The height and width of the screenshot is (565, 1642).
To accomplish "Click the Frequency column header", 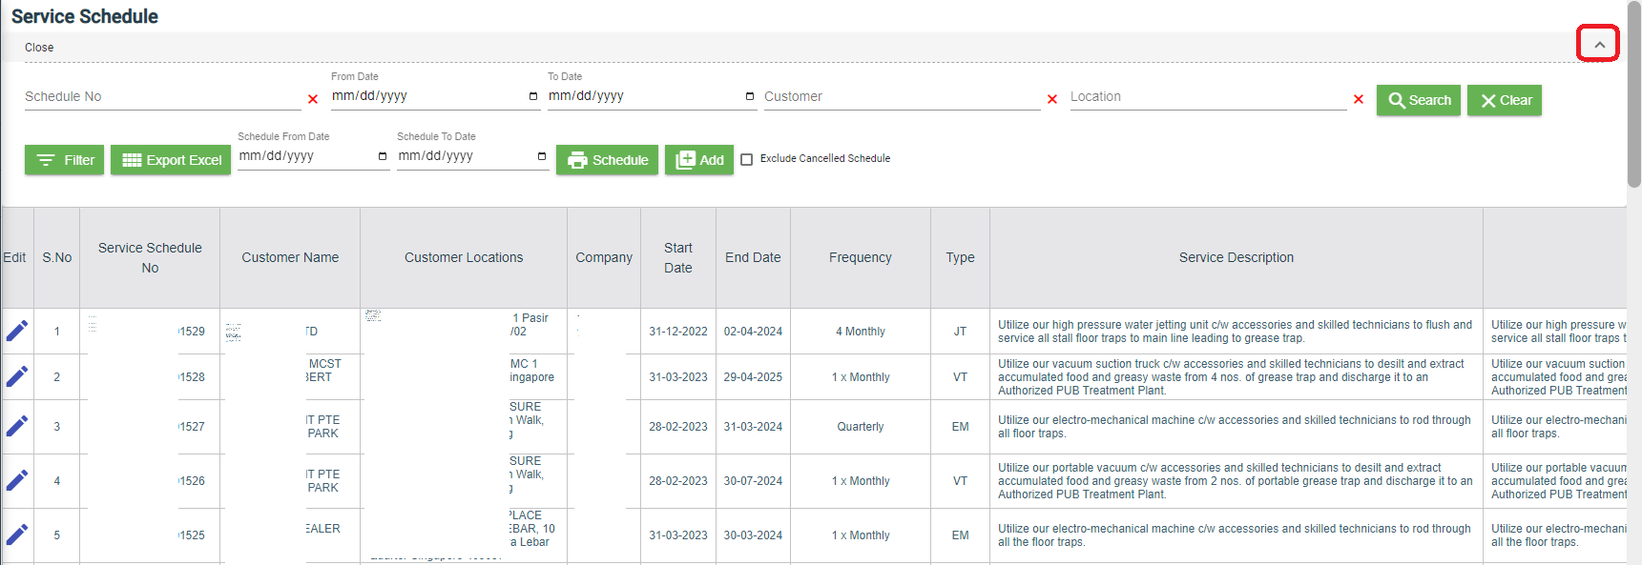I will point(860,257).
